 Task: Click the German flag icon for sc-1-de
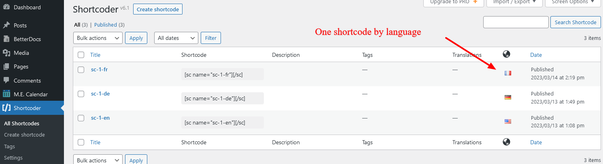pyautogui.click(x=508, y=97)
